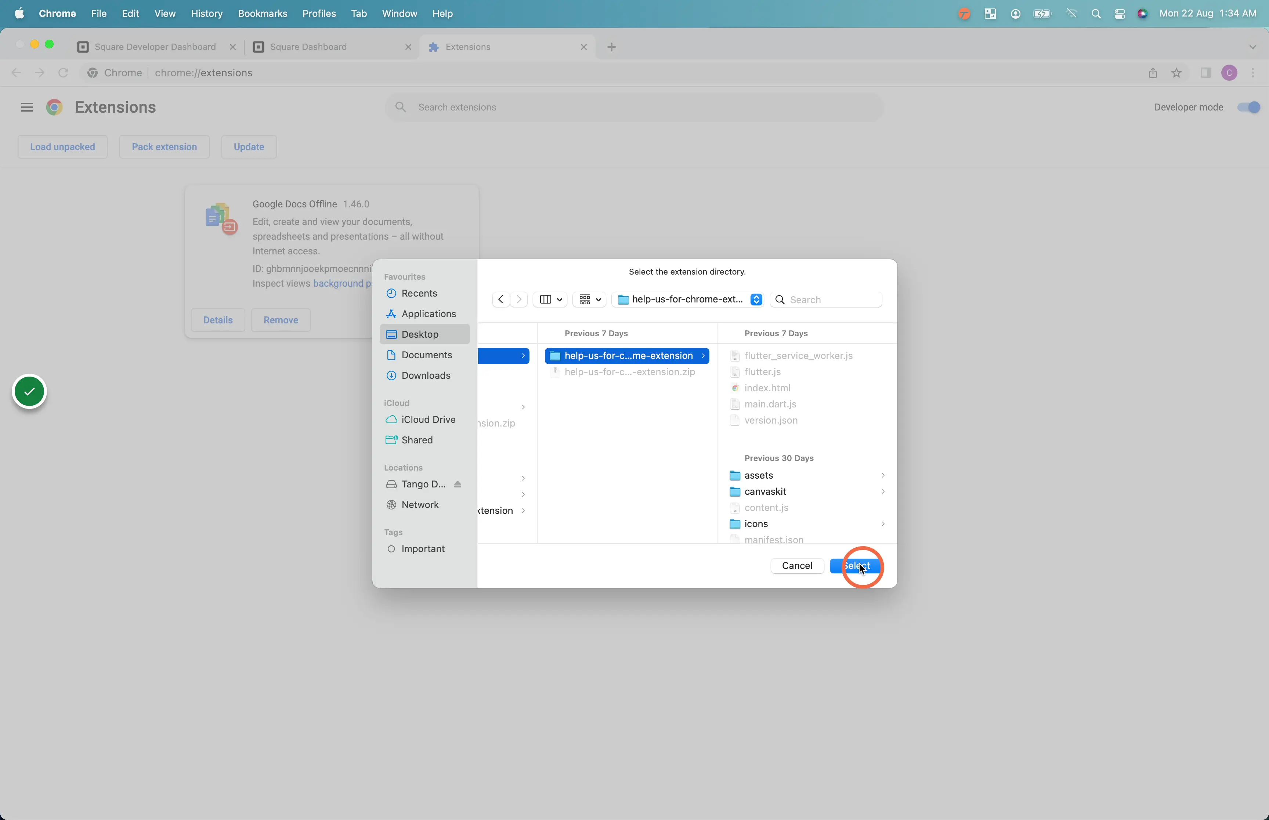Remove the Google Docs Offline extension
1269x820 pixels.
pyautogui.click(x=281, y=320)
